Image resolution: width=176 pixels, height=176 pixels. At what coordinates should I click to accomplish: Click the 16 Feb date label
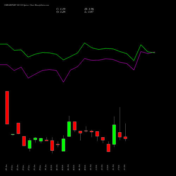[113, 168]
